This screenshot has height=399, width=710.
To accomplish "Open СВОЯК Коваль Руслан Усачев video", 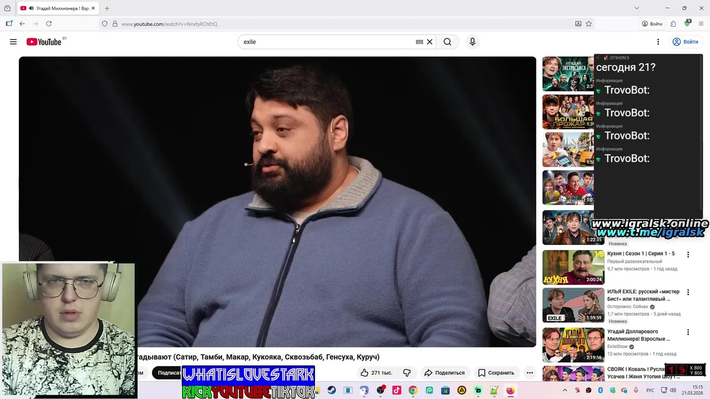I will (643, 373).
